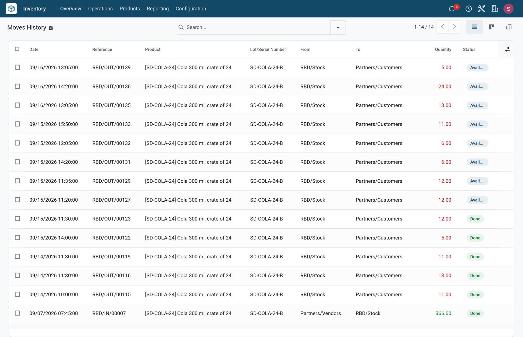Toggle the select-all header checkbox
Screen dimensions: 523x337
17,49
